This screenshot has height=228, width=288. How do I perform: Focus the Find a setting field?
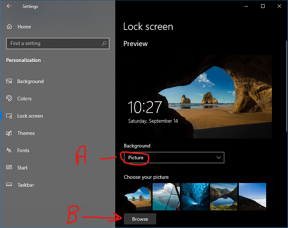click(x=58, y=43)
